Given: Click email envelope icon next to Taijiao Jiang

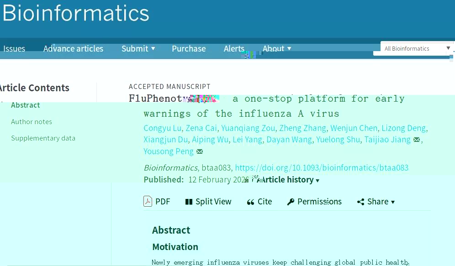Looking at the screenshot, I should (x=417, y=140).
